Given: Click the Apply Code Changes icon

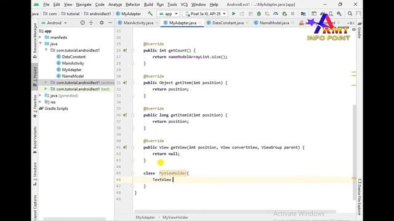Looking at the screenshot, I should (x=251, y=14).
